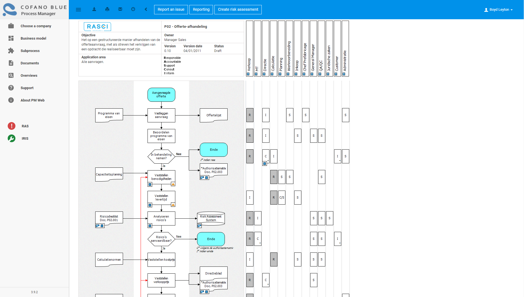Select the "Risico's aanvaardbaar?" decision diamond
524x297 pixels.
pyautogui.click(x=161, y=239)
